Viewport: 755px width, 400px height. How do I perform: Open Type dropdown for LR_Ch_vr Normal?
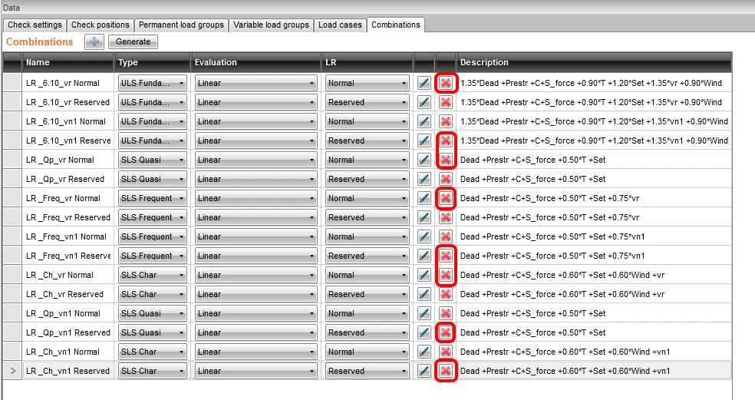152,275
